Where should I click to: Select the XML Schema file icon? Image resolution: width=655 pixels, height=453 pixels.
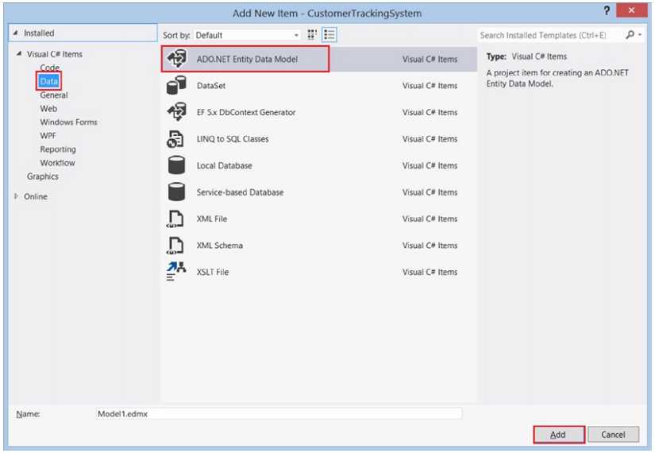point(176,246)
